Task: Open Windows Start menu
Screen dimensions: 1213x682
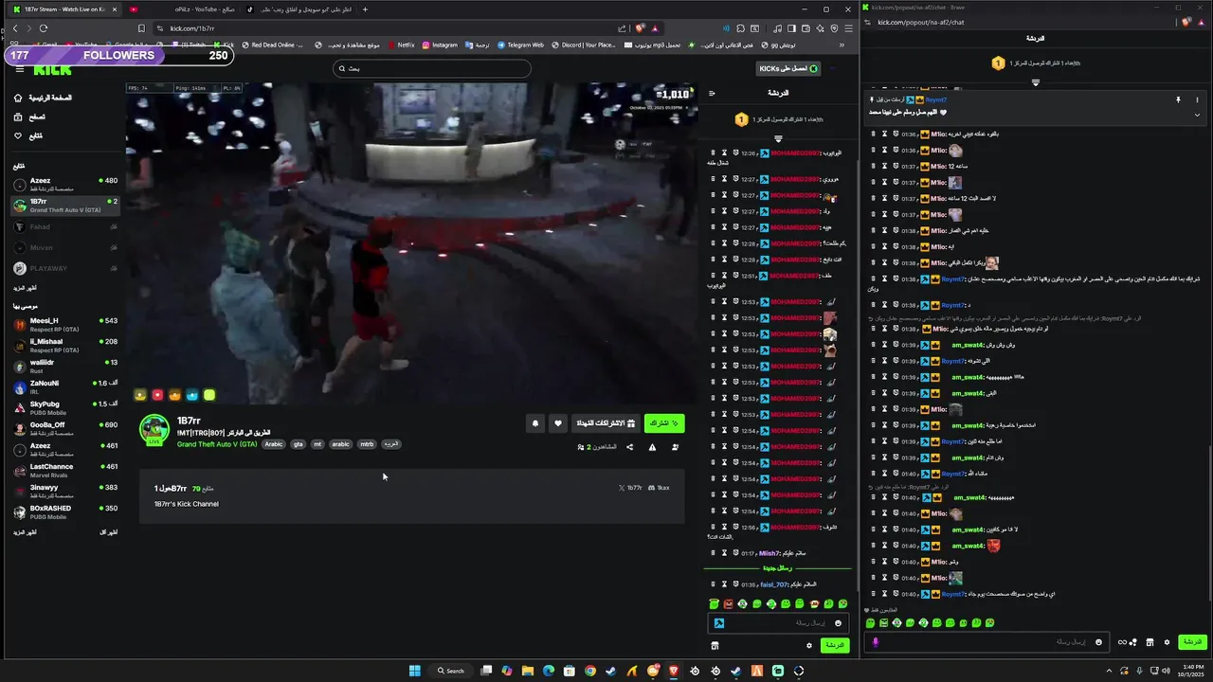Action: pyautogui.click(x=415, y=671)
